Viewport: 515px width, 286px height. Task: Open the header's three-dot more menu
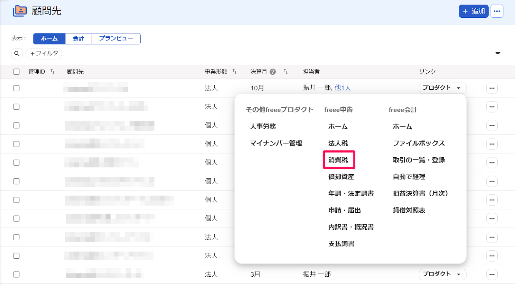[x=497, y=11]
